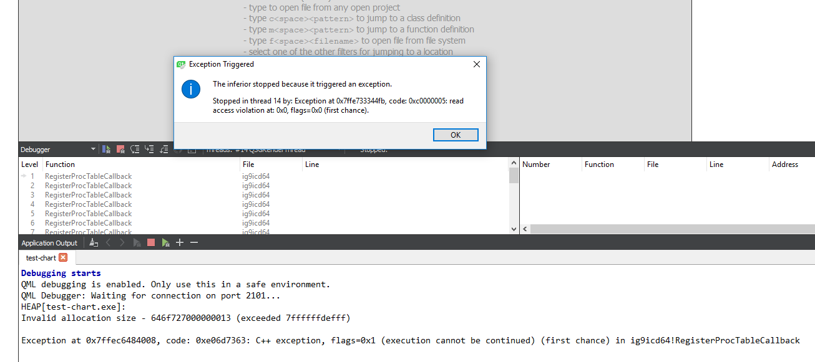The image size is (815, 362).
Task: Click the Continue debugging icon
Action: point(107,150)
